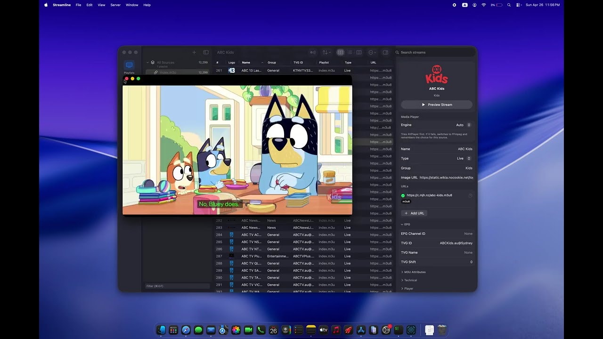Select row 289 ABC TV SA channel

click(x=304, y=270)
